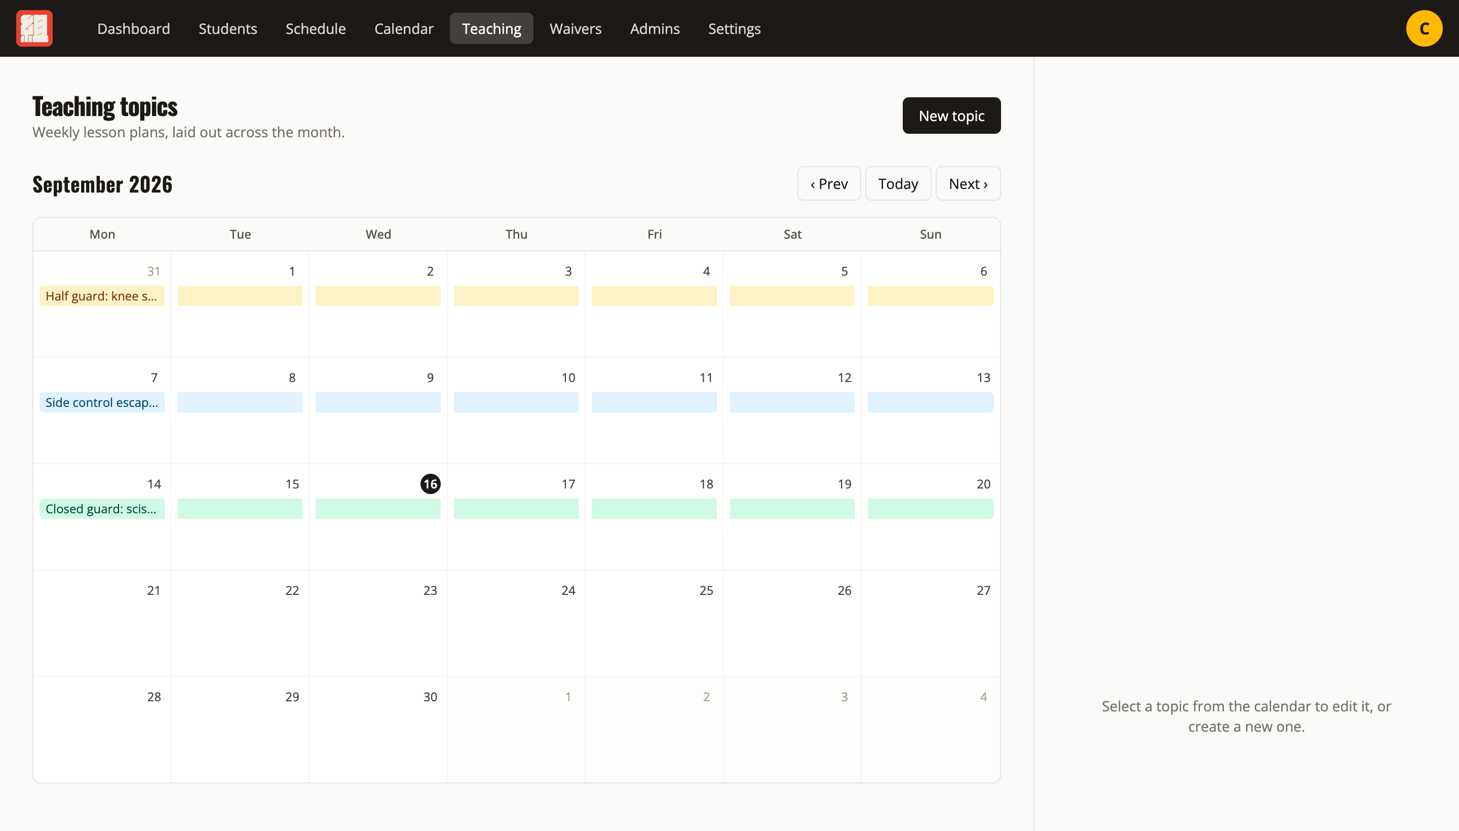Click the yellow topic bar on Wednesday 2
The image size is (1459, 831).
pos(378,296)
